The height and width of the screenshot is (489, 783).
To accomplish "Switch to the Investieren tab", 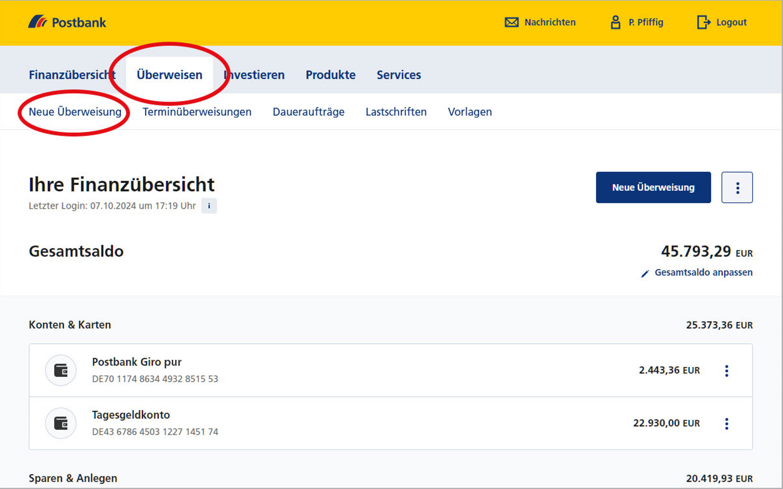I will click(x=254, y=75).
